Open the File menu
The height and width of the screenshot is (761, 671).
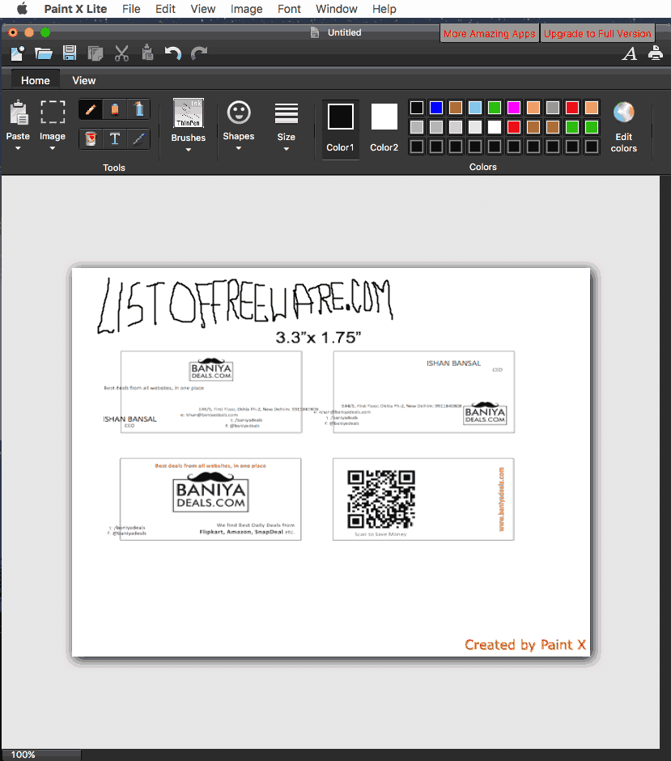tap(131, 9)
